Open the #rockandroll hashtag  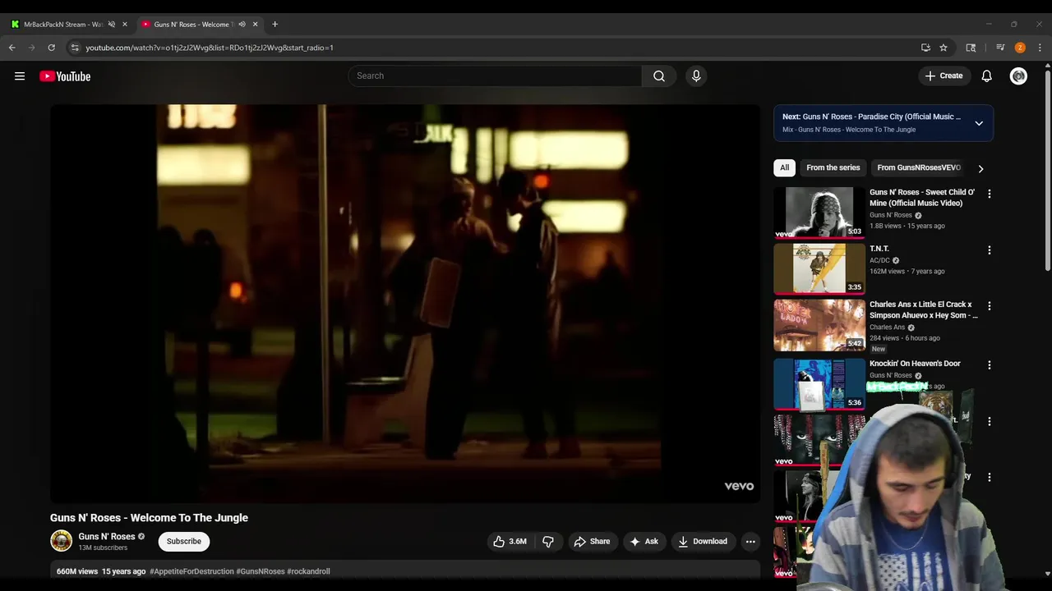click(308, 571)
